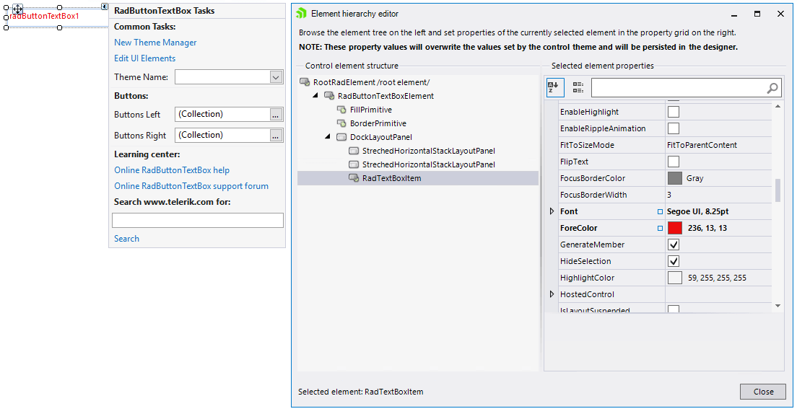Click the New Theme Manager link
Image resolution: width=797 pixels, height=414 pixels.
pos(155,43)
